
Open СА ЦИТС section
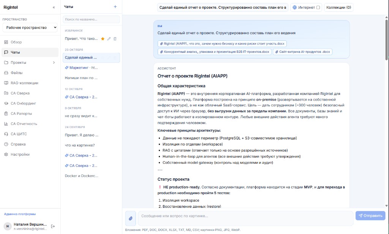point(30,134)
